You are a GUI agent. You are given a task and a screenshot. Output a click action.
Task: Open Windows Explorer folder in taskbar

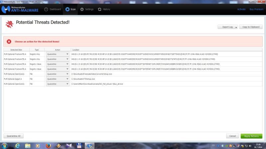(x=28, y=145)
